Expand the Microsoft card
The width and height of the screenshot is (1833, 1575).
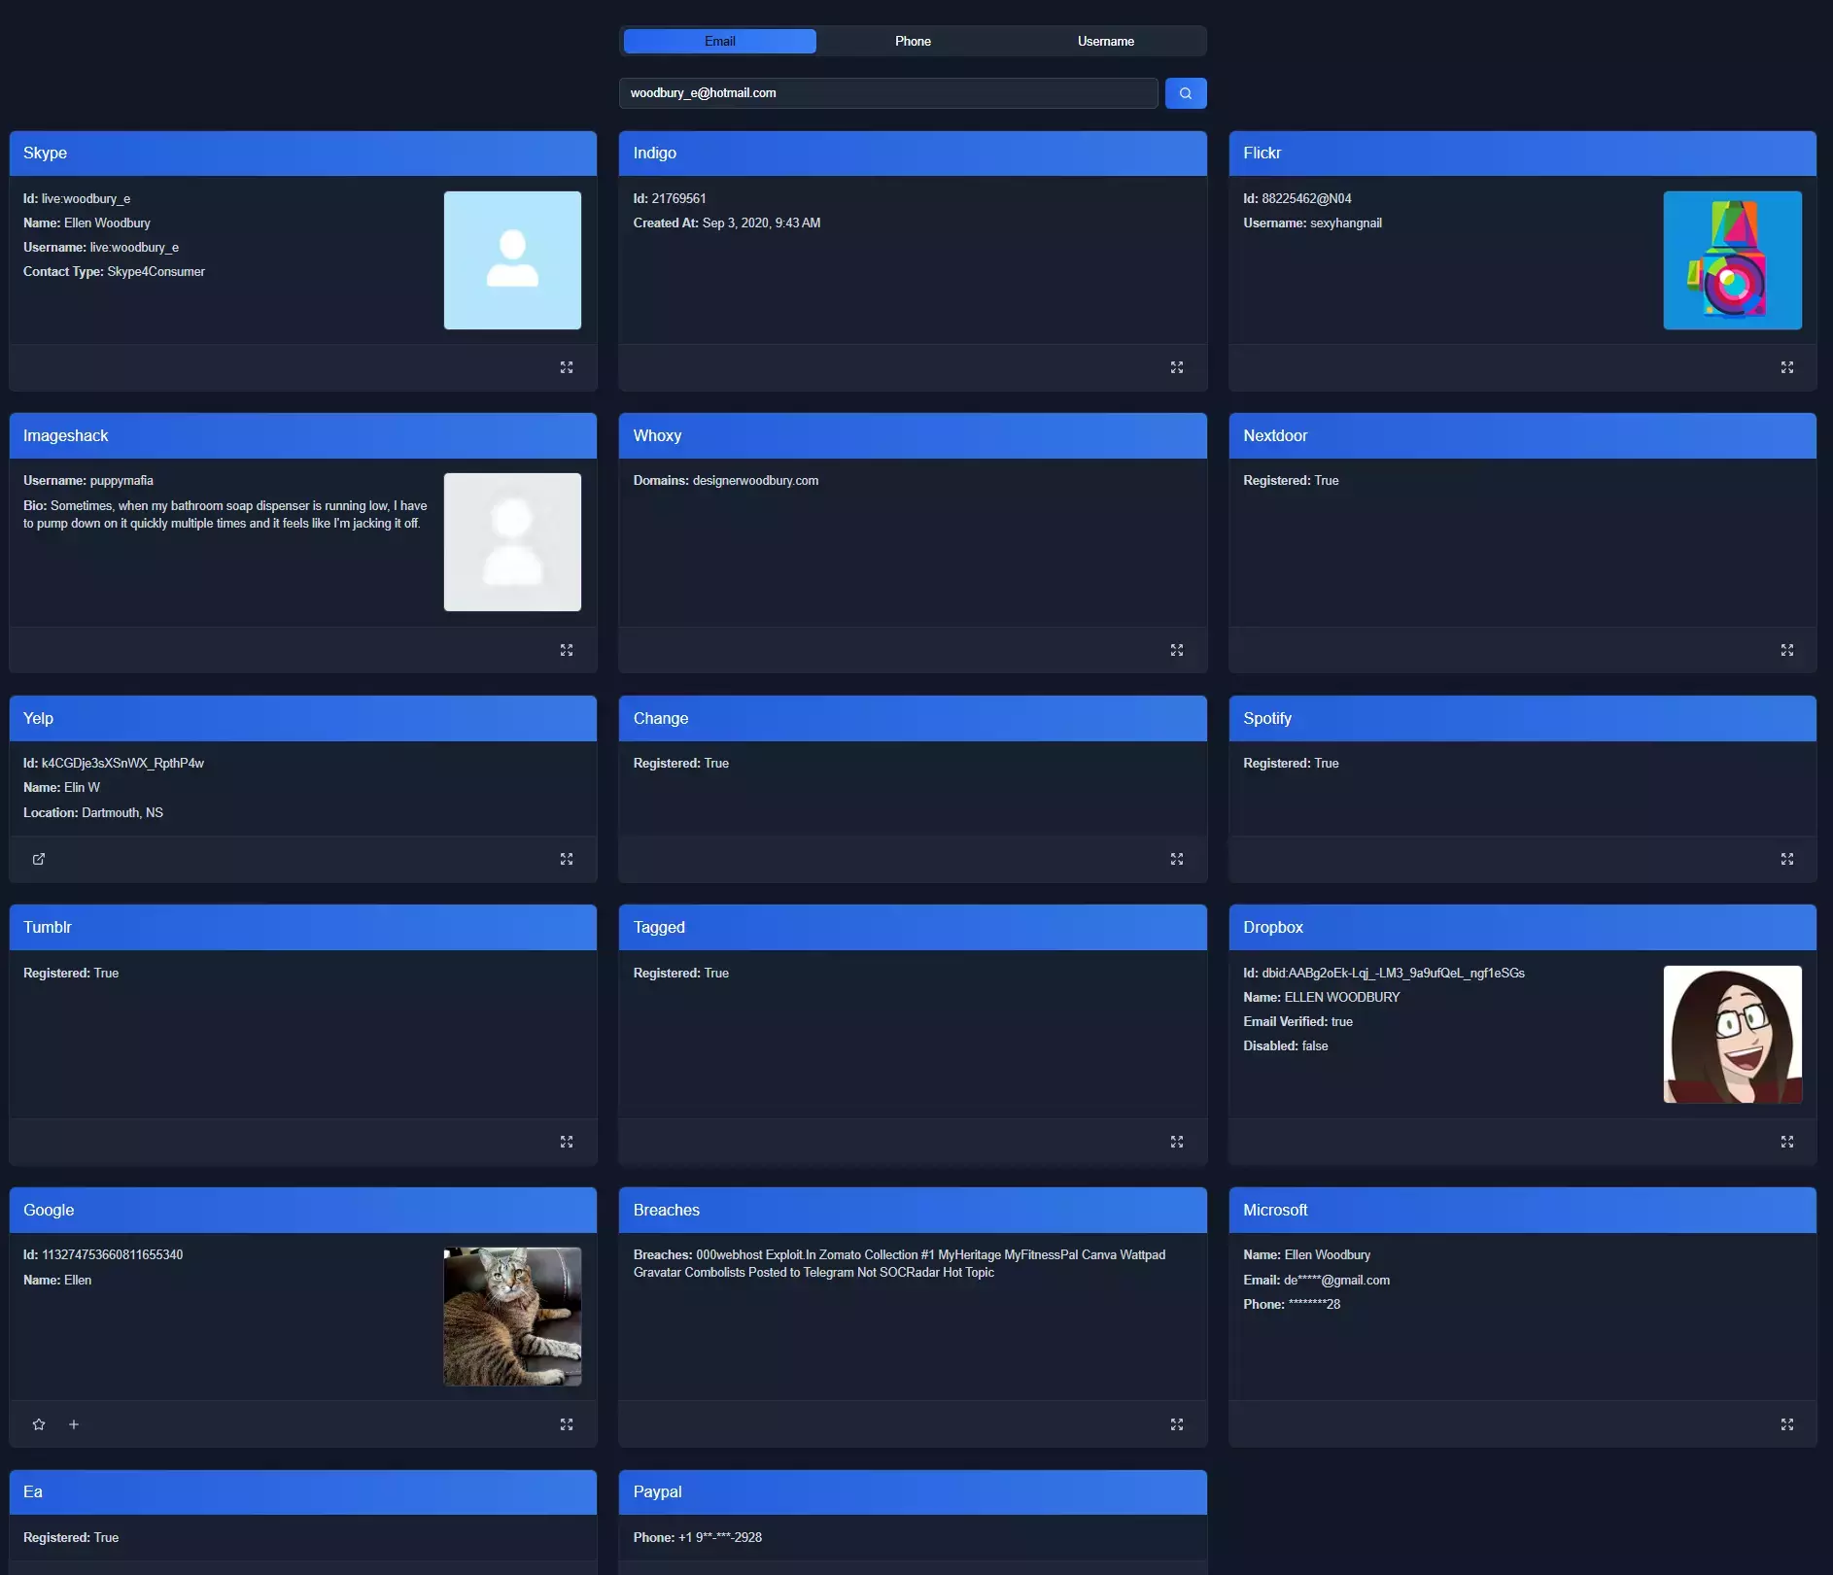click(1786, 1424)
